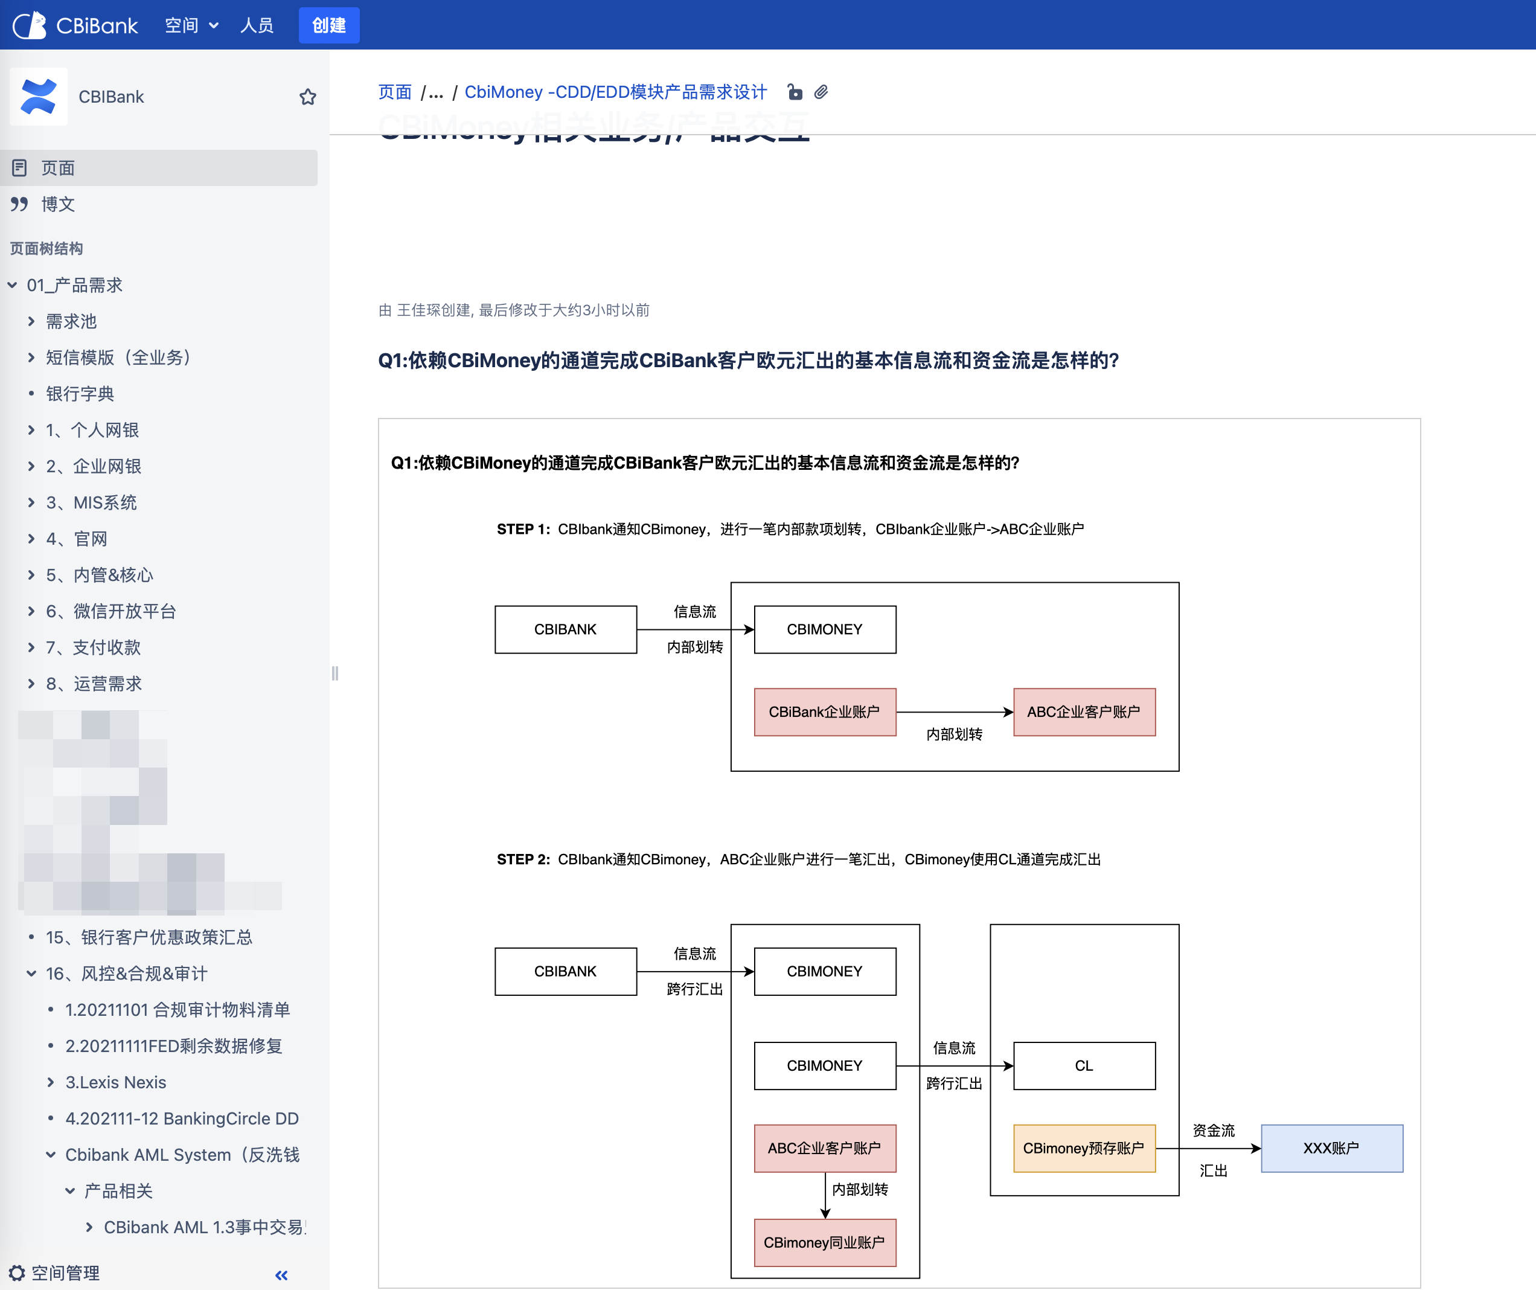This screenshot has height=1290, width=1536.
Task: Click CBimoney同业账户 box in diagram
Action: (825, 1242)
